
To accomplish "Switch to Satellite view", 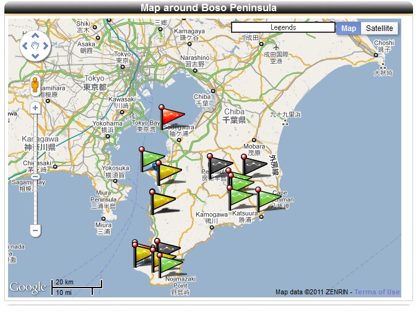I will pyautogui.click(x=379, y=29).
